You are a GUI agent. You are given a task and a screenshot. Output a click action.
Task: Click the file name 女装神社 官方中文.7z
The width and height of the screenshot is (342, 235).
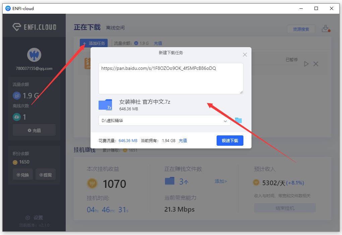pos(145,102)
